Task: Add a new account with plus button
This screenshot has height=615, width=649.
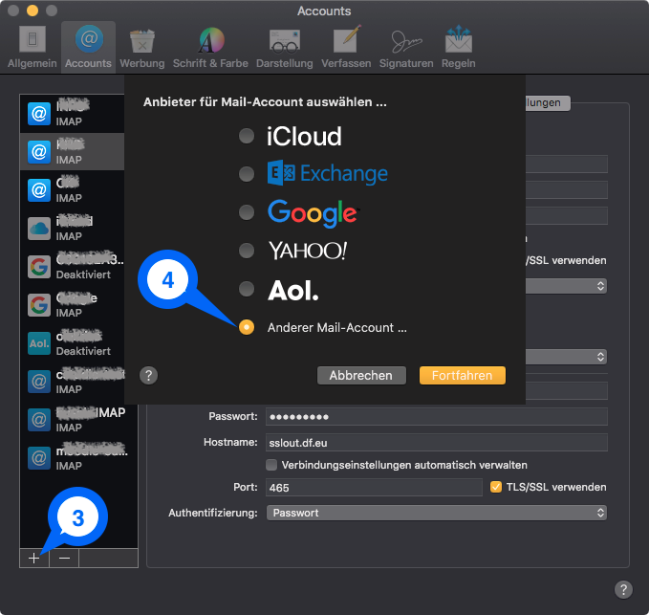Action: tap(34, 559)
